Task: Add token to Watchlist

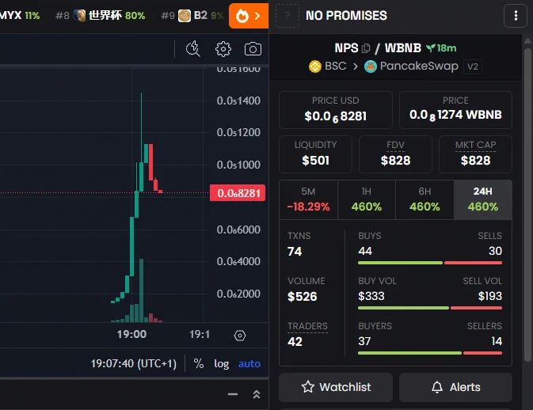Action: [x=336, y=387]
